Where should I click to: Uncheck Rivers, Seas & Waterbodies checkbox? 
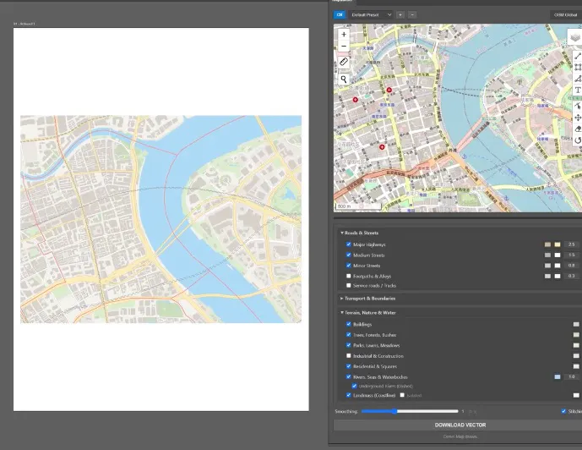coord(349,376)
